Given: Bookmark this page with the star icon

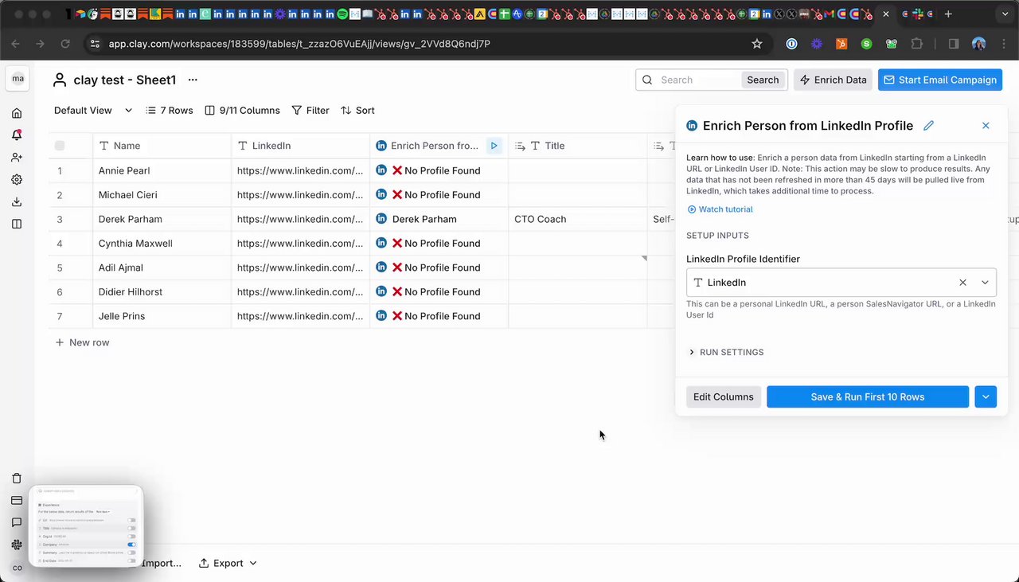Looking at the screenshot, I should click(757, 44).
